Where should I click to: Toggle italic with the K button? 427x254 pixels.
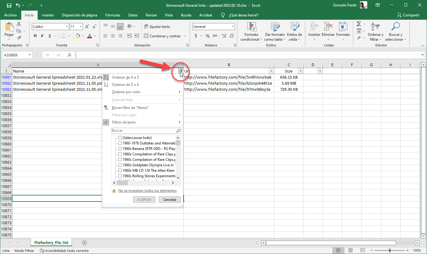[x=42, y=36]
